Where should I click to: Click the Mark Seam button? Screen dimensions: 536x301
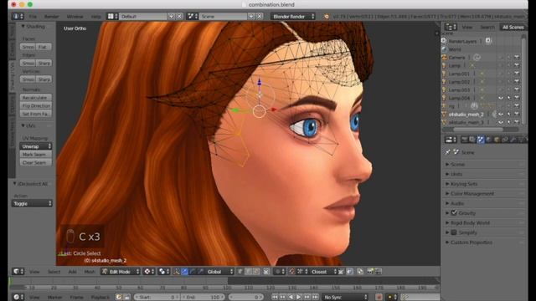pyautogui.click(x=36, y=154)
